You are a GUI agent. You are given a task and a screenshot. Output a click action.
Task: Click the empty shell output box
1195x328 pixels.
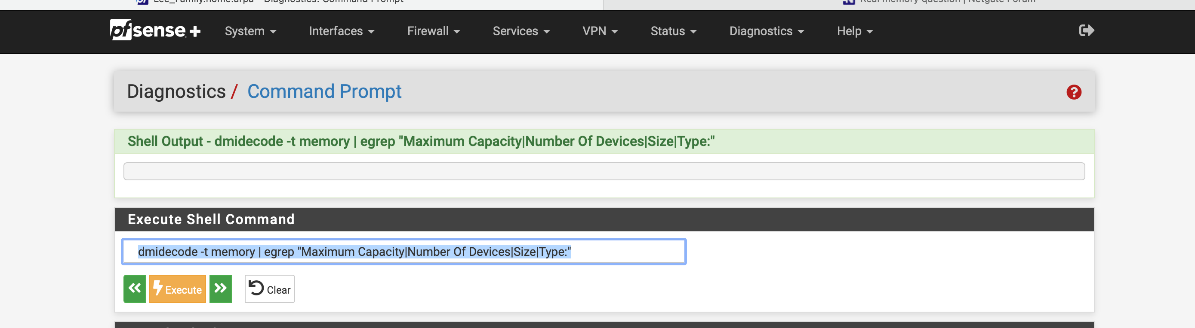coord(604,171)
